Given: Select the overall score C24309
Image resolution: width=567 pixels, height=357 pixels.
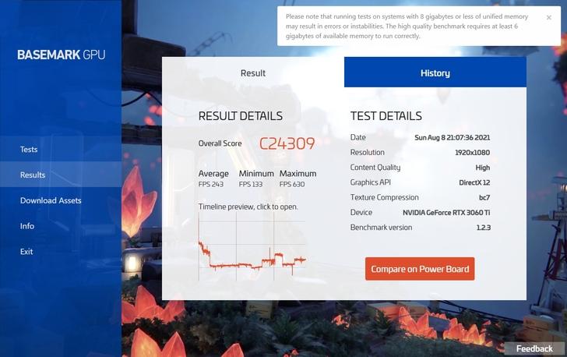Looking at the screenshot, I should [287, 143].
